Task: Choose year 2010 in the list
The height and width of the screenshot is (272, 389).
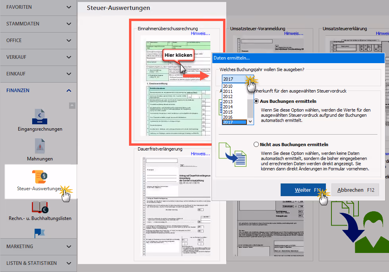Action: 228,86
